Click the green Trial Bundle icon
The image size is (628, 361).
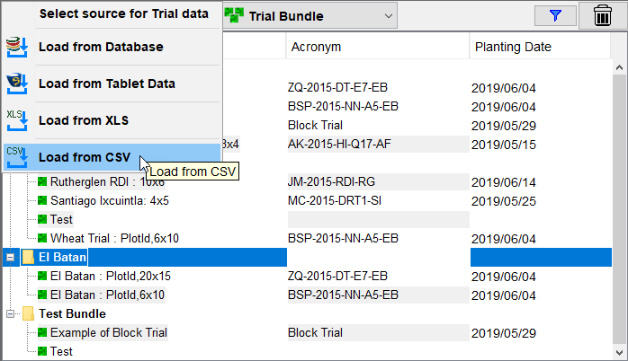click(234, 15)
